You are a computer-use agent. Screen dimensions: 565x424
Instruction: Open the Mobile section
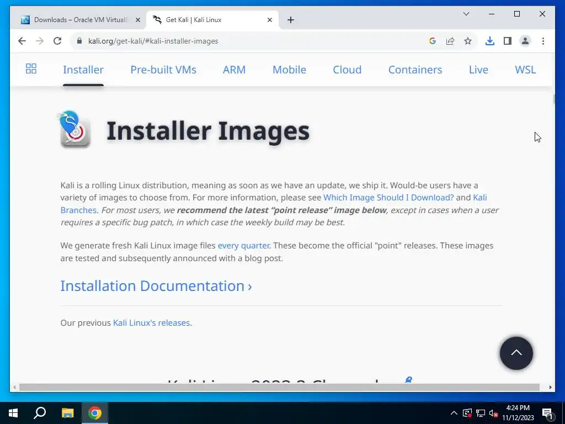tap(289, 70)
